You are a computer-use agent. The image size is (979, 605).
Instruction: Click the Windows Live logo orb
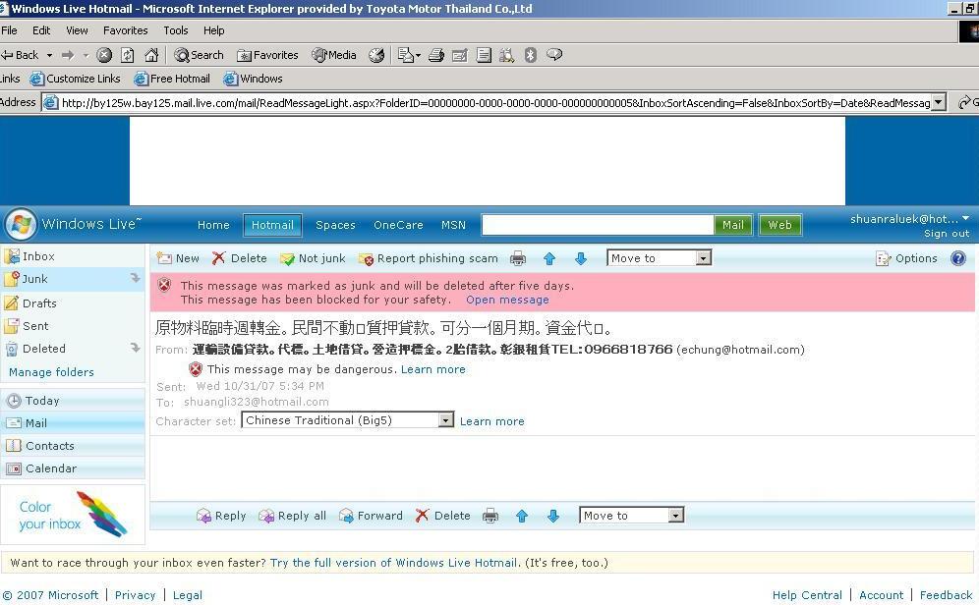20,224
